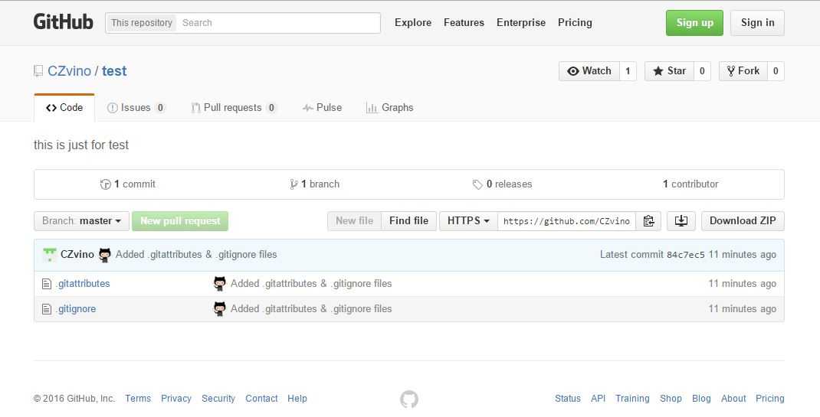
Task: Open the Branch: master dropdown
Action: click(81, 221)
